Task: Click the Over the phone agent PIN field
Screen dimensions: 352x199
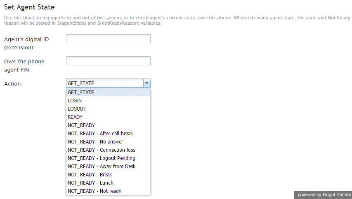Action: coord(108,61)
